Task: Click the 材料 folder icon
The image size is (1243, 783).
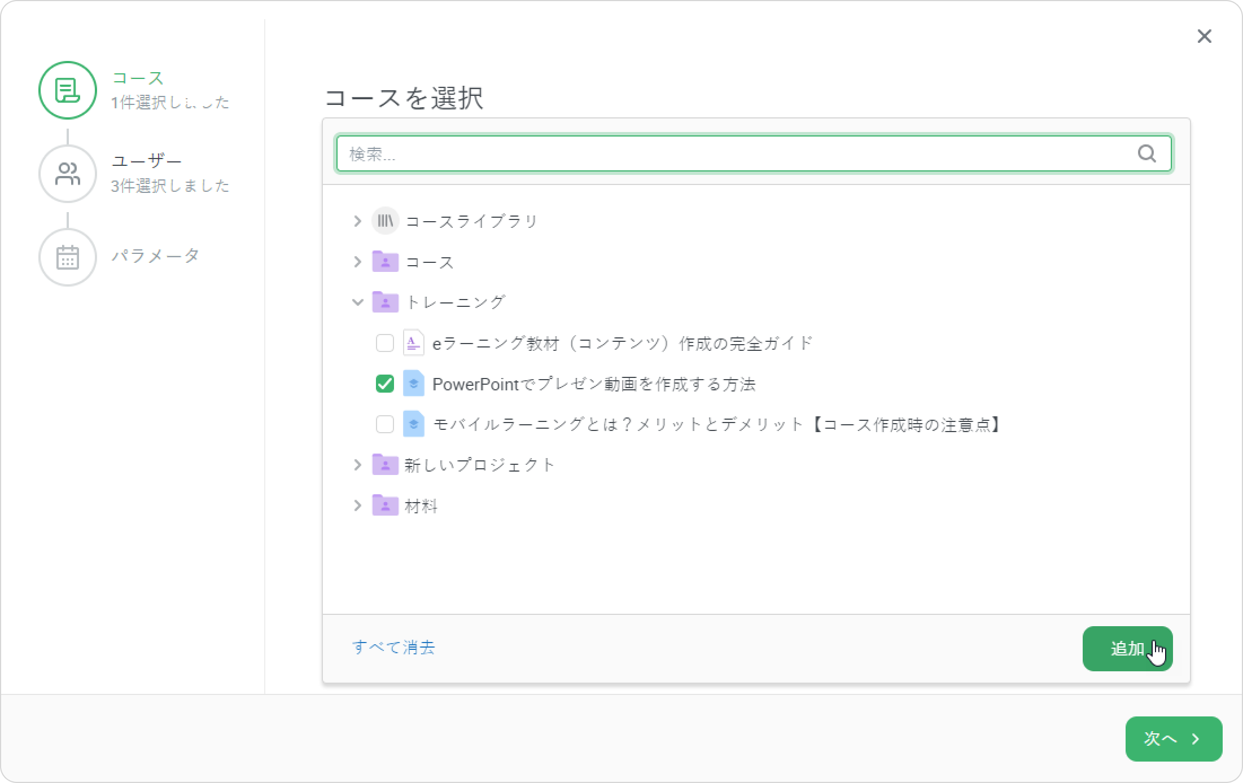Action: pos(385,506)
